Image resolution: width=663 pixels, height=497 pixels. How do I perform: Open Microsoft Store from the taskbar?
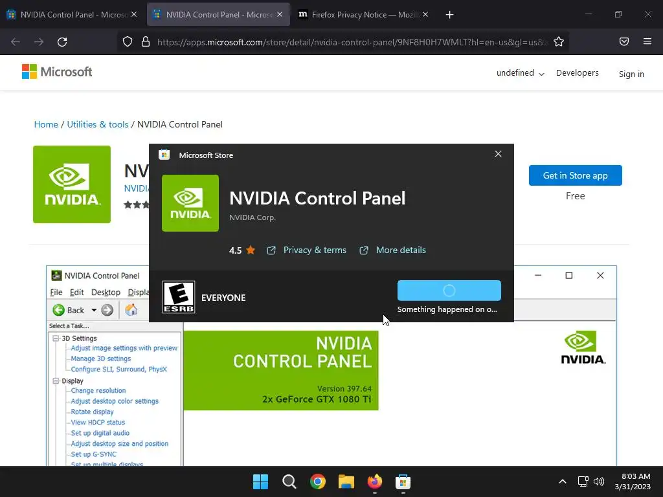403,481
